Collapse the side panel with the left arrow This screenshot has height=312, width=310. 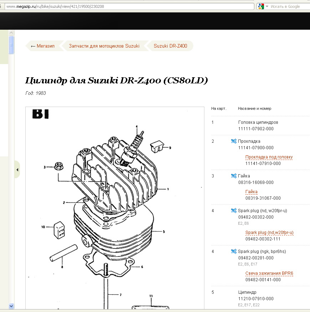[x=17, y=170]
